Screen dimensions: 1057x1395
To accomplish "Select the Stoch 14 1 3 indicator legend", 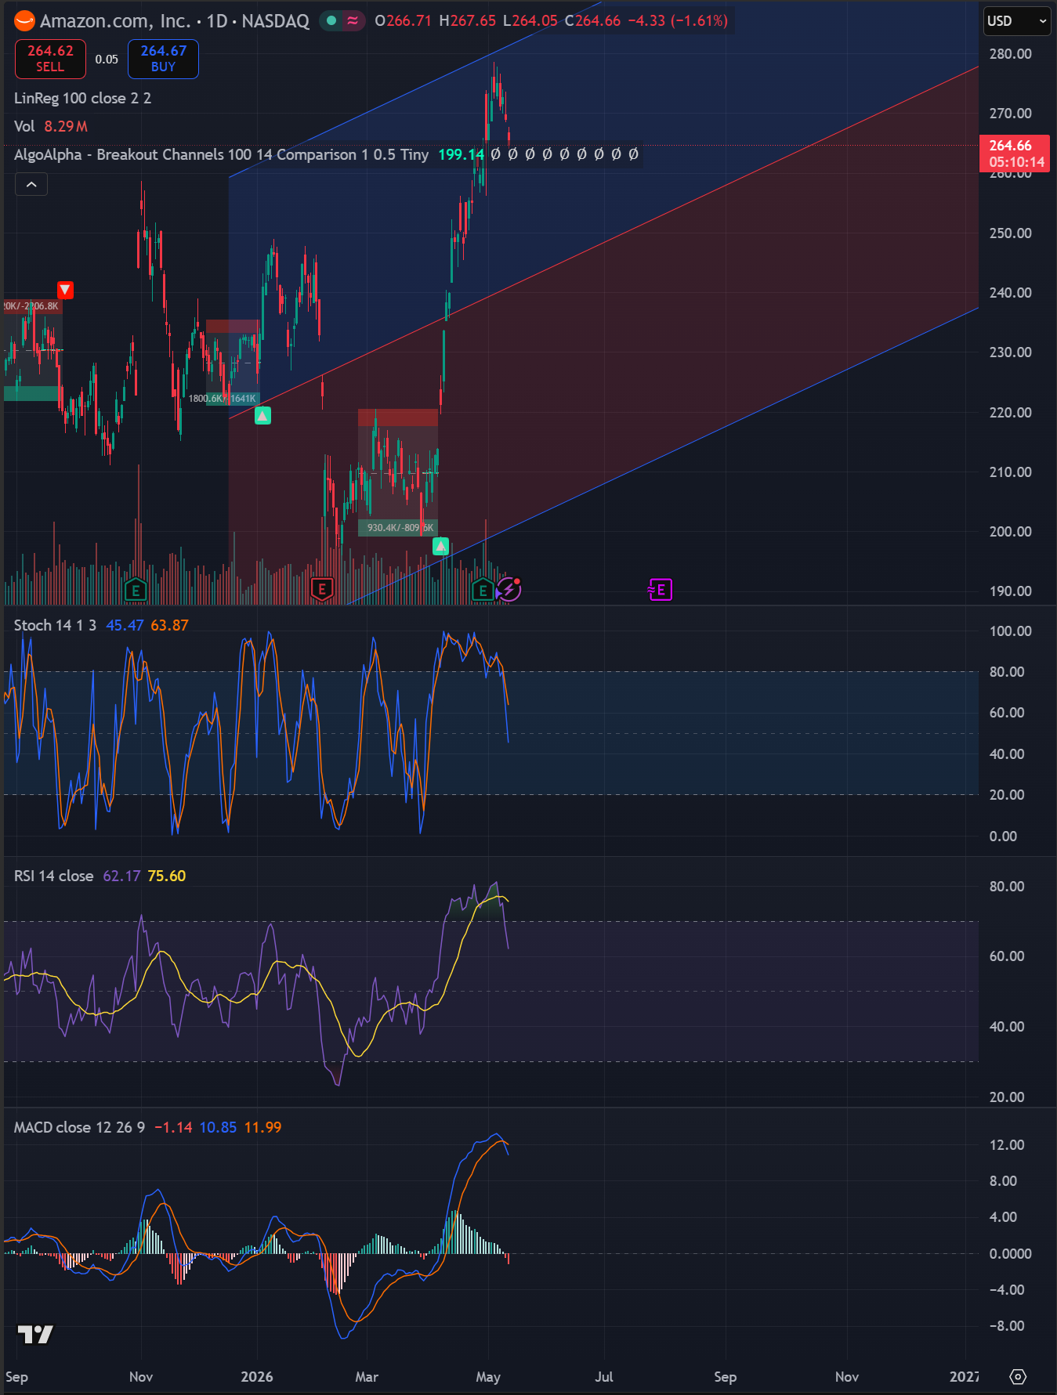I will [55, 625].
